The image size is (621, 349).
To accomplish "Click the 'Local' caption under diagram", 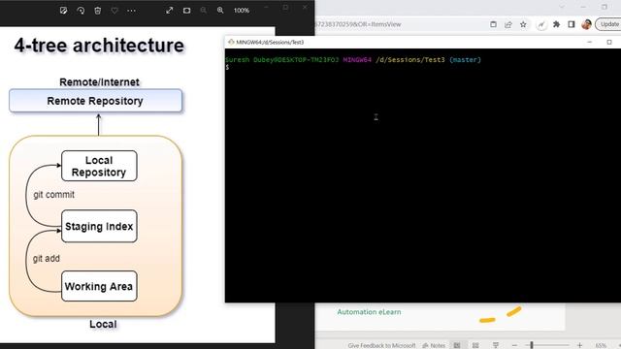I will pyautogui.click(x=103, y=324).
